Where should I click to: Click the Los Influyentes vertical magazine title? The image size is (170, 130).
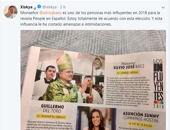coord(158,80)
